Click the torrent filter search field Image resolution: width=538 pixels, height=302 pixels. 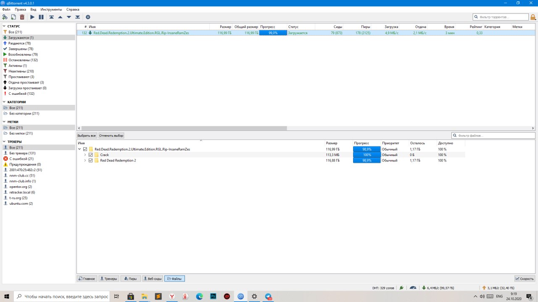click(x=501, y=17)
